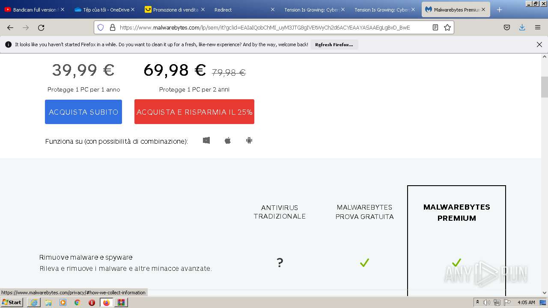Open the volume control in system tray
The height and width of the screenshot is (308, 548).
(x=487, y=302)
